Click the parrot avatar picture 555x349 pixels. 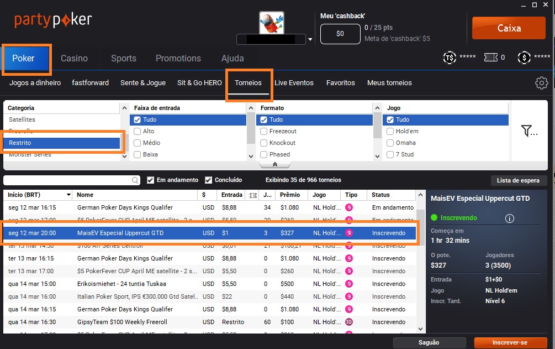click(272, 23)
